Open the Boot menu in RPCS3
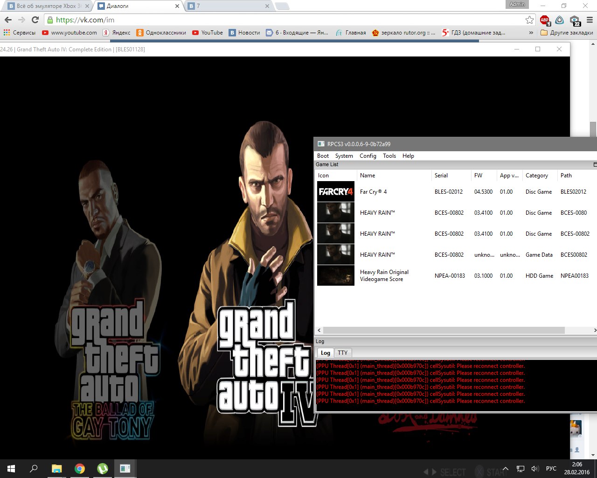The height and width of the screenshot is (478, 597). 323,156
